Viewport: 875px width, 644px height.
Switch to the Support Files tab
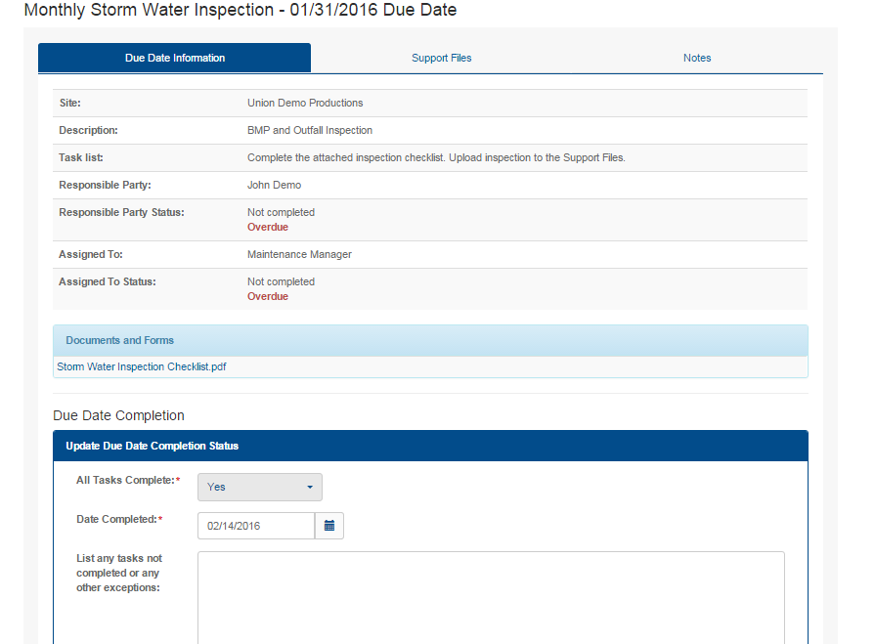(x=441, y=58)
